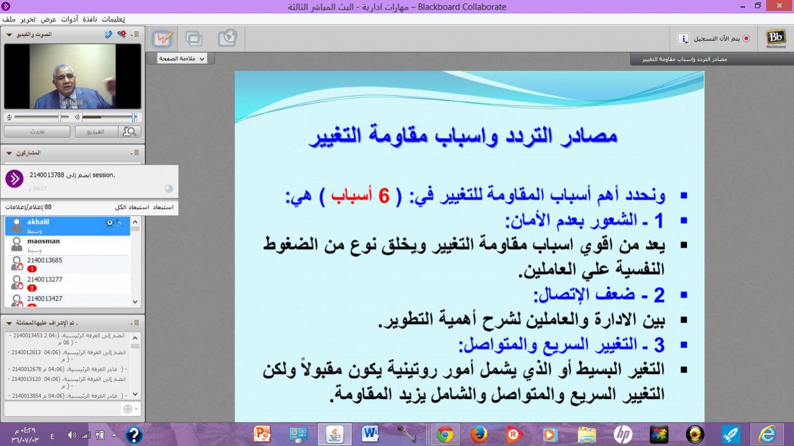Image resolution: width=794 pixels, height=446 pixels.
Task: Launch Google Chrome from the taskbar
Action: [445, 434]
